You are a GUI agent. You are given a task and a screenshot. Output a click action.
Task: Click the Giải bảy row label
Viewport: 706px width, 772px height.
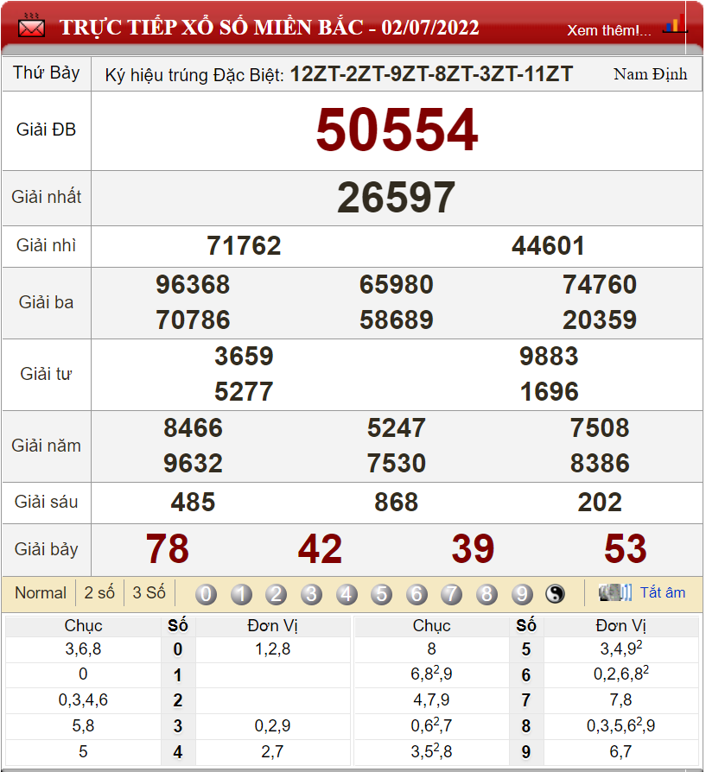[47, 549]
